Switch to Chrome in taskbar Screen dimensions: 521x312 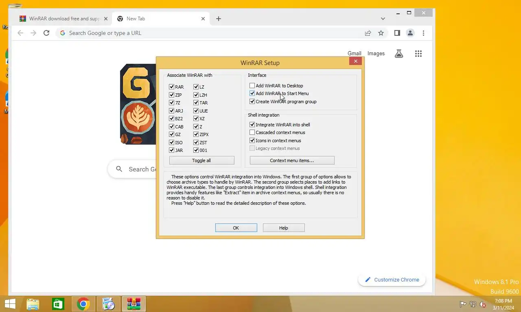click(83, 304)
